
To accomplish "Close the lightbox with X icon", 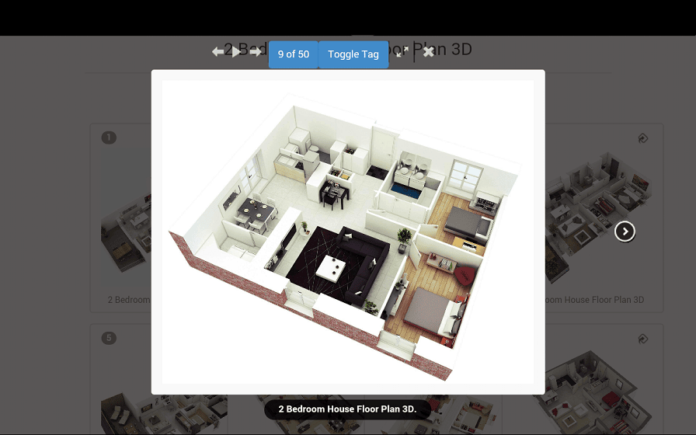I will 428,52.
